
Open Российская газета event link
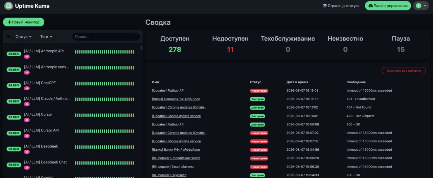[176, 158]
